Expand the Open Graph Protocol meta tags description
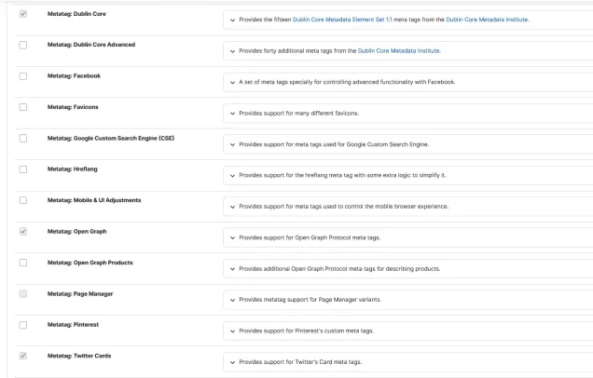This screenshot has width=593, height=378. click(x=232, y=237)
